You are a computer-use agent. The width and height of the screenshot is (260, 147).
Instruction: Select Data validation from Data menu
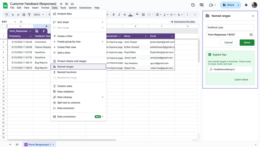coord(66,92)
